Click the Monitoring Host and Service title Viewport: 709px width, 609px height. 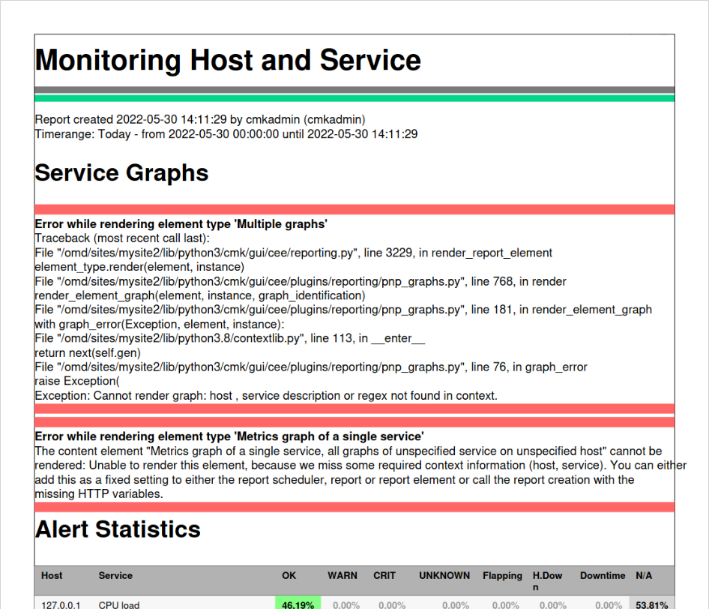(x=227, y=60)
